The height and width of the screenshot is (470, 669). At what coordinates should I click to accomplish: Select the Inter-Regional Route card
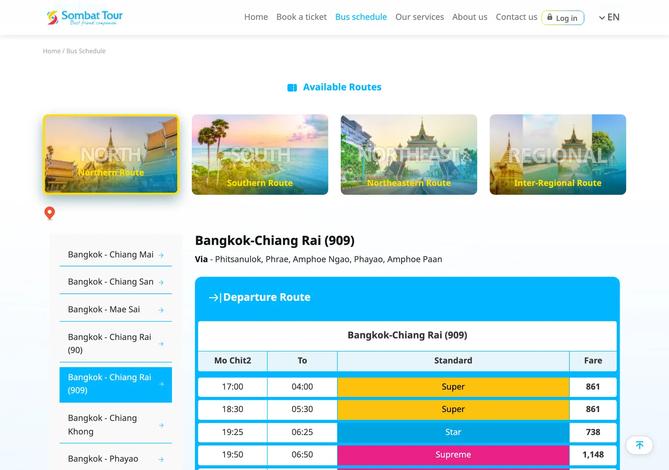coord(558,155)
